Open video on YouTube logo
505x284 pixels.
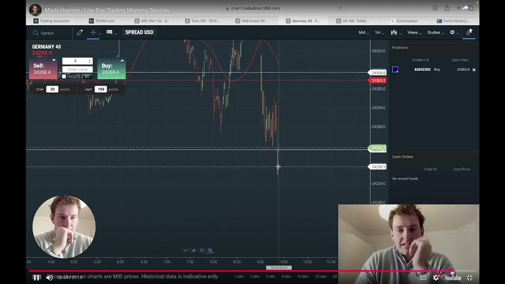453,278
